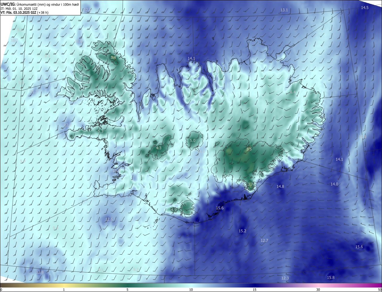
Task: Click the 13.1 value label on the map
Action: pos(284,10)
